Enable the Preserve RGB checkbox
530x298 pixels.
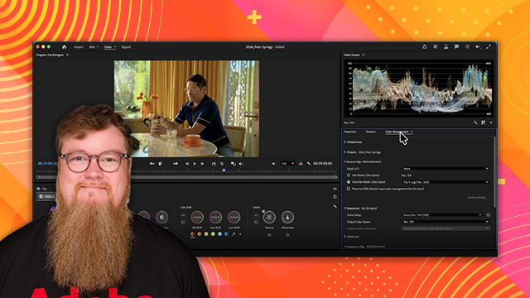(x=349, y=189)
